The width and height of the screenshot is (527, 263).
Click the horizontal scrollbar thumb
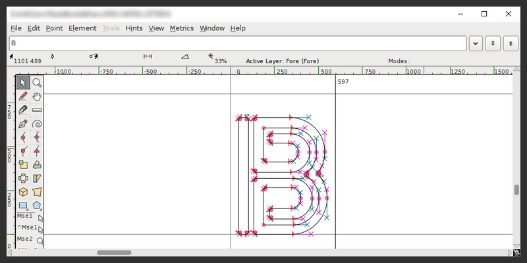(x=114, y=252)
